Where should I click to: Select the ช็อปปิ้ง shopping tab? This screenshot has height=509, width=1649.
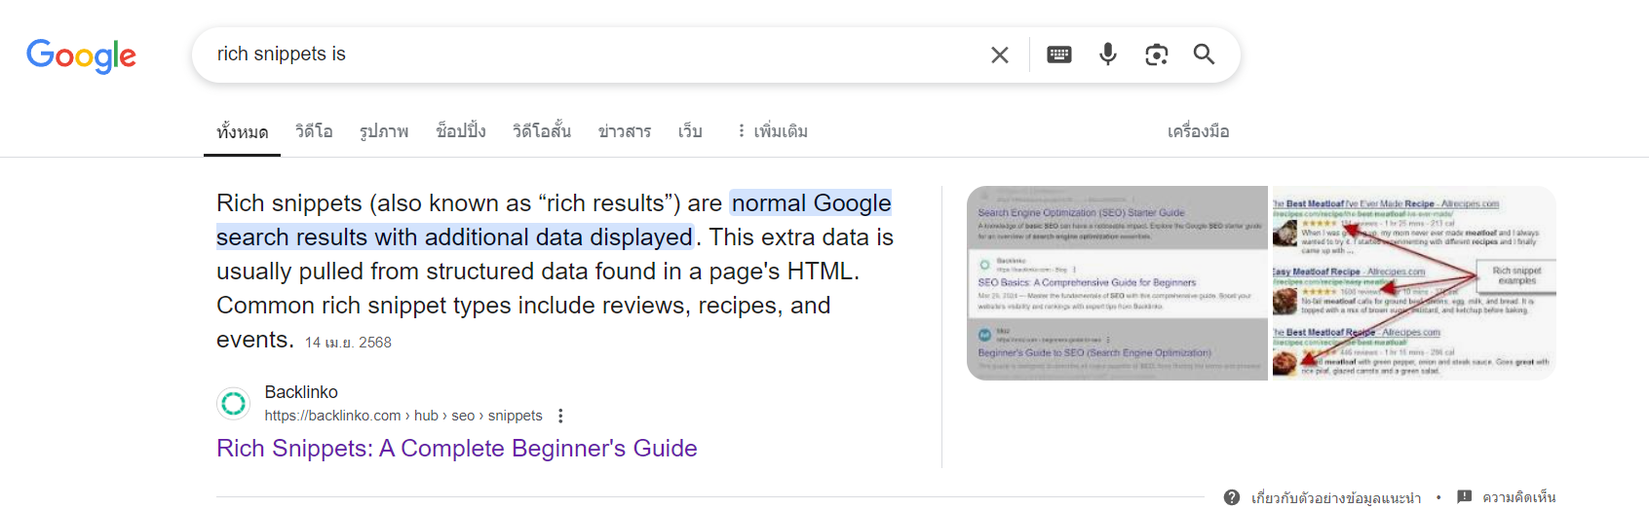[x=461, y=131]
